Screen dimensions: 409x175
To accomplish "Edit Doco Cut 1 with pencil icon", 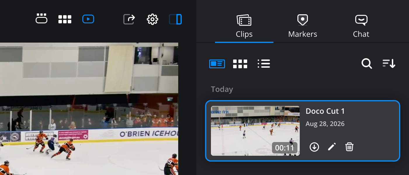I will (x=332, y=147).
